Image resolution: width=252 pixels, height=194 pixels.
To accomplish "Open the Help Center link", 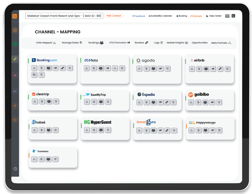I will (x=214, y=16).
